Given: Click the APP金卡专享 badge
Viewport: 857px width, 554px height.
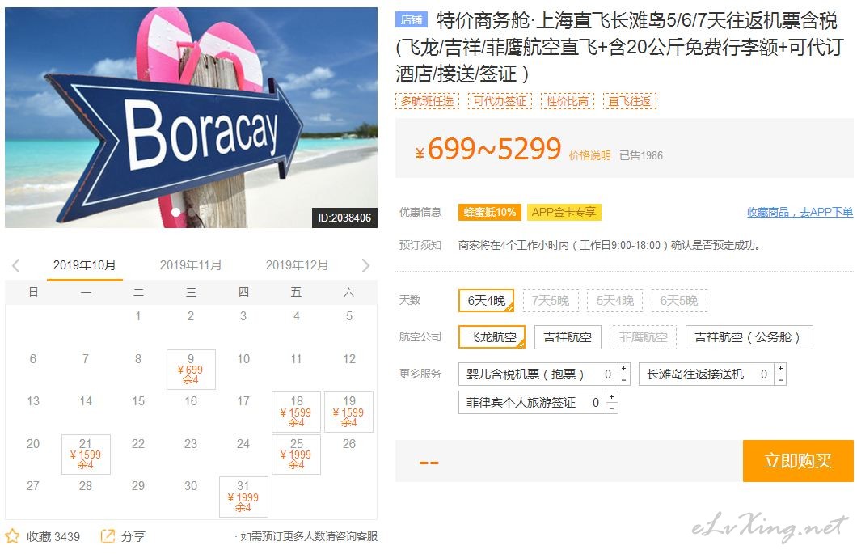Looking at the screenshot, I should [564, 212].
